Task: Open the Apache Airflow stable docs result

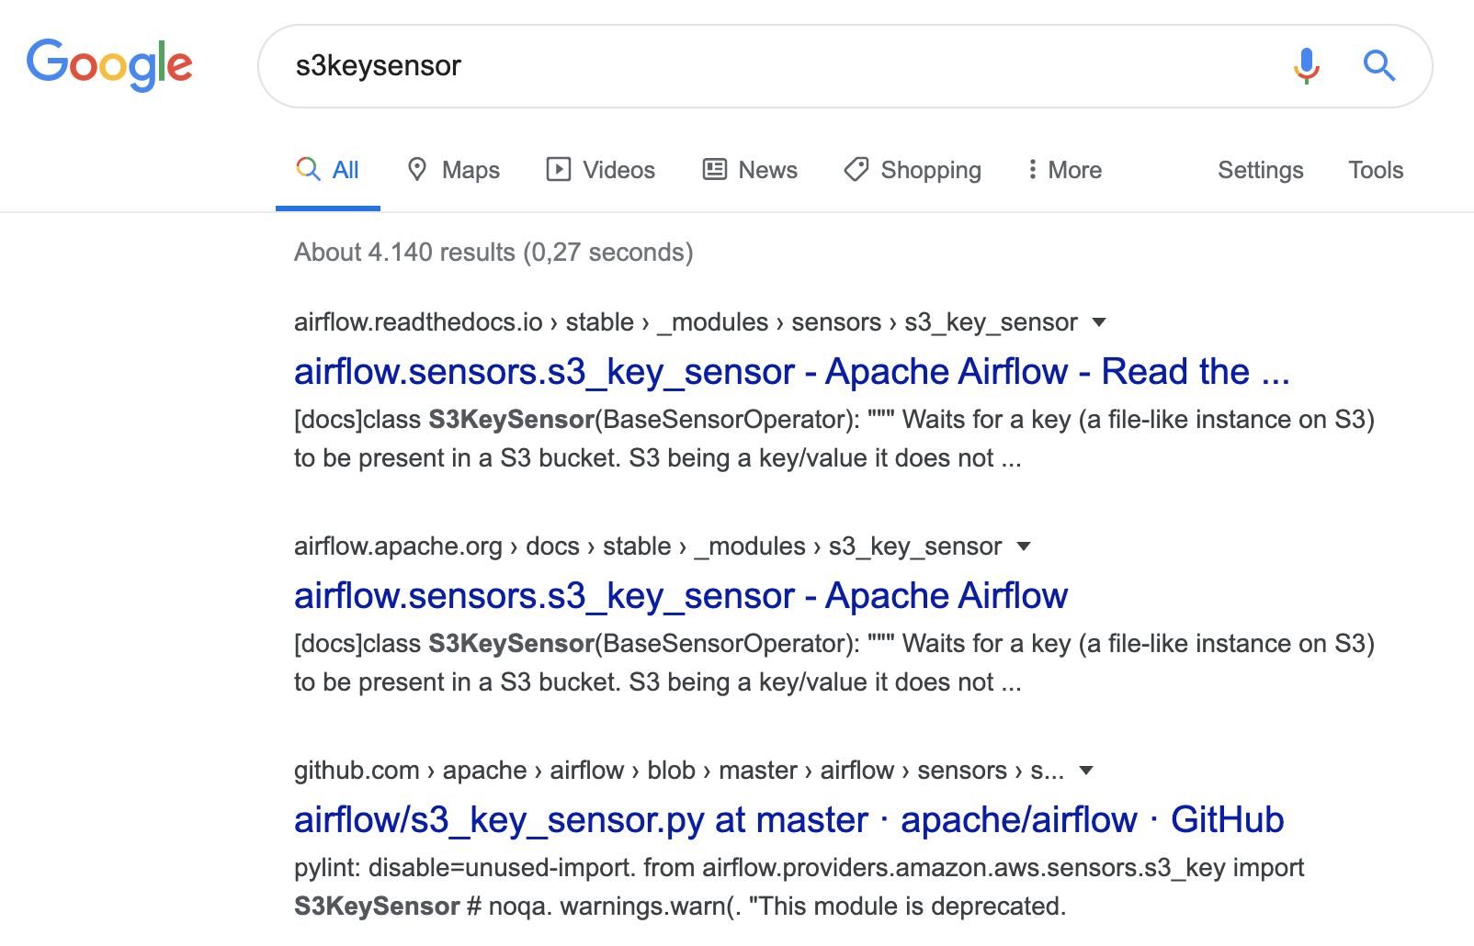Action: tap(680, 595)
